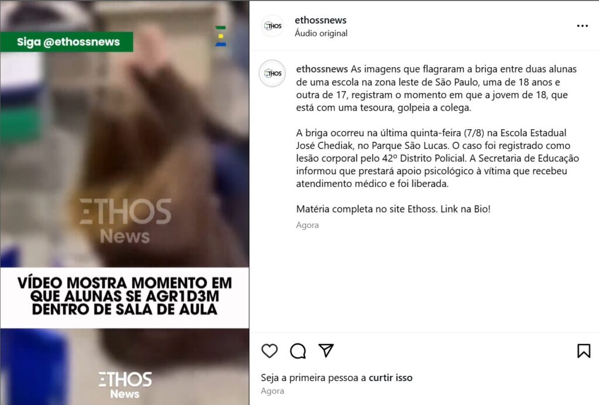Save the post with the bookmark icon
The height and width of the screenshot is (405, 599).
[x=584, y=351]
